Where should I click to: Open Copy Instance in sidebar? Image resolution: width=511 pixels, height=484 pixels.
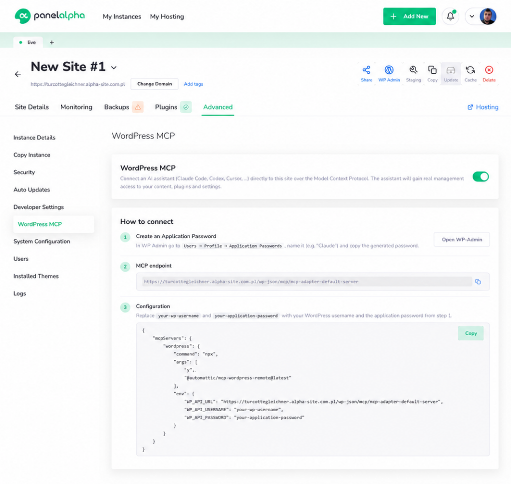coord(31,155)
